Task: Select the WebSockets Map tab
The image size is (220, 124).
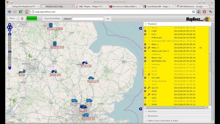Action: 58,7
